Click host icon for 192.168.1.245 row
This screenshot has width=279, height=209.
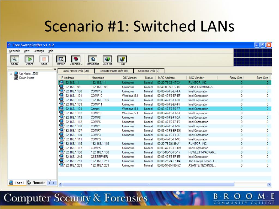61,156
